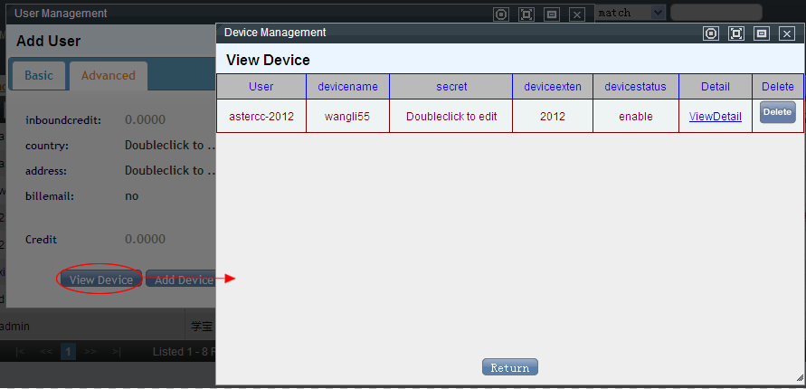The image size is (806, 389).
Task: Edit the secret cell Doubleclick to edit
Action: click(450, 117)
